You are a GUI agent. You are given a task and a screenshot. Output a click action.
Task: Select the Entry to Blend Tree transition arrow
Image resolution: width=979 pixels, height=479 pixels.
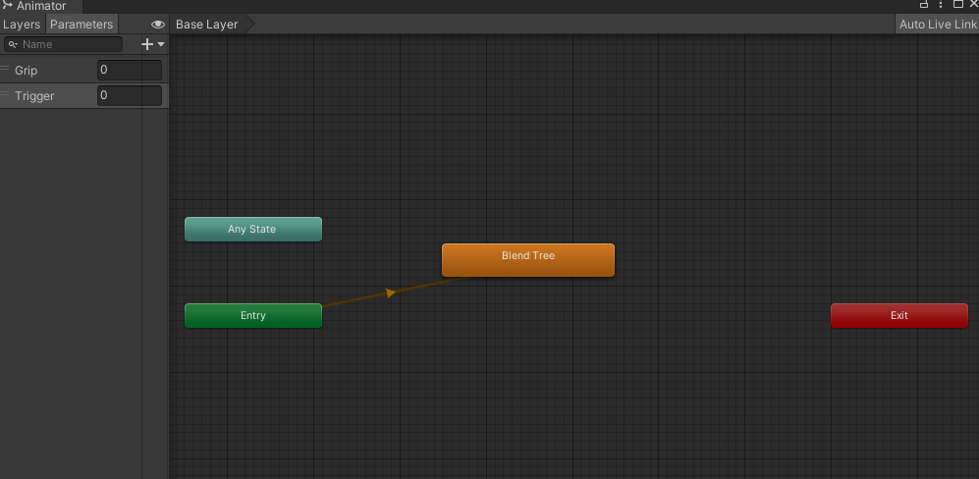click(x=391, y=293)
